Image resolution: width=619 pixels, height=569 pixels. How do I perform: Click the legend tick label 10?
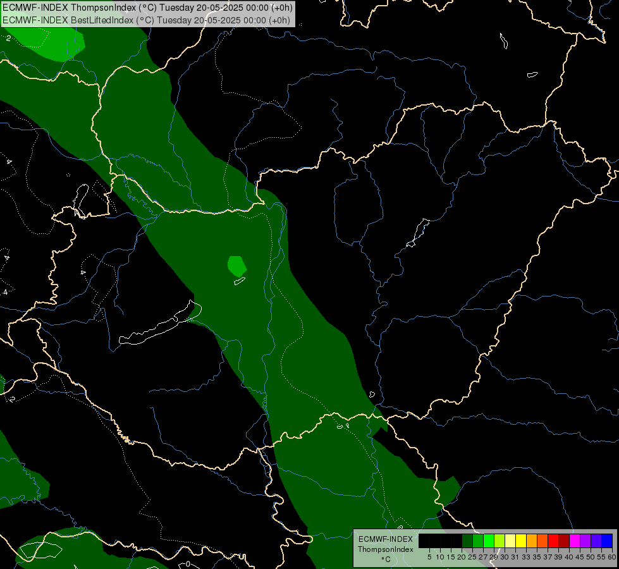(x=440, y=557)
